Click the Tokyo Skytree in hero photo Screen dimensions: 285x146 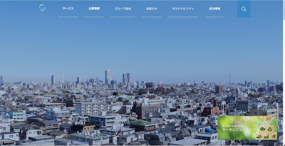pyautogui.click(x=230, y=77)
